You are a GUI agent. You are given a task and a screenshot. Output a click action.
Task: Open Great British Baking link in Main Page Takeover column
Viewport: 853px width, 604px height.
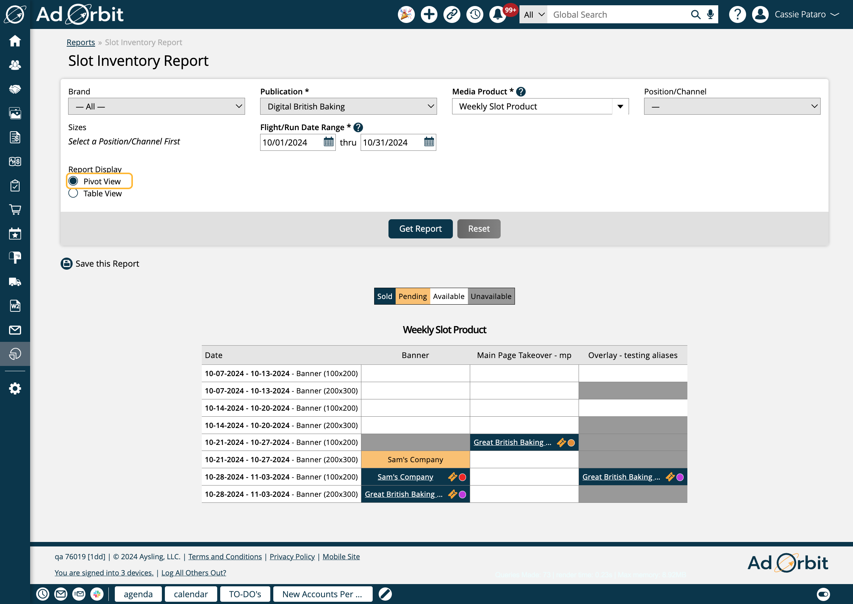point(512,442)
